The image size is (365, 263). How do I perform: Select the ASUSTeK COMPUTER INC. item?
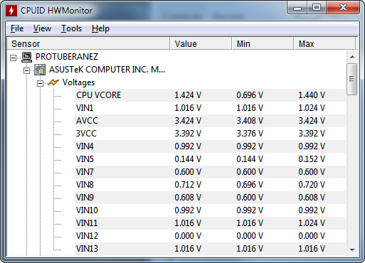(x=107, y=70)
